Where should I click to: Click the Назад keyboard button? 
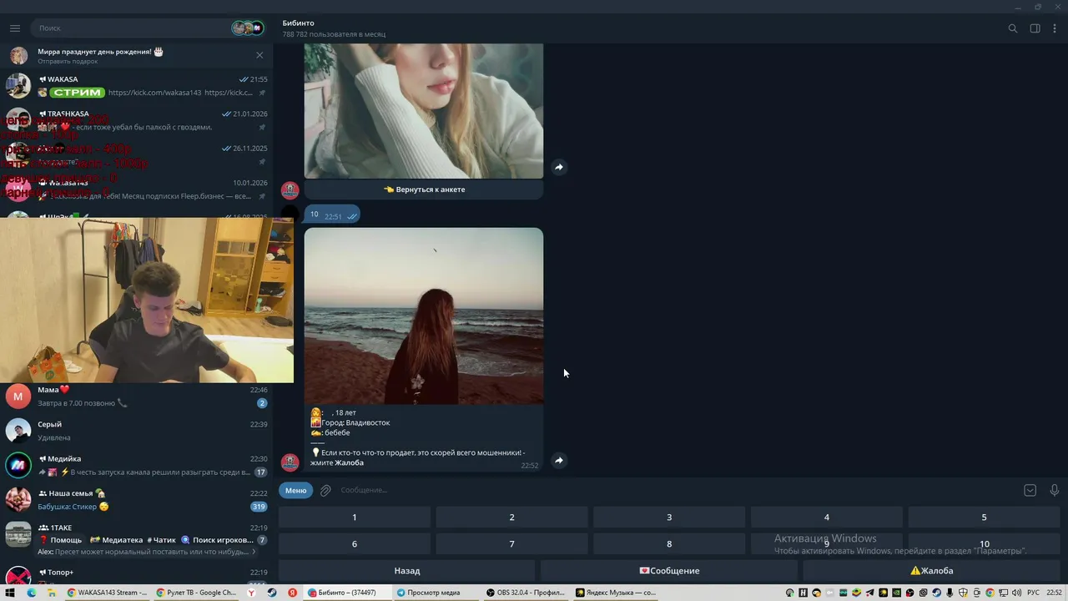point(407,571)
